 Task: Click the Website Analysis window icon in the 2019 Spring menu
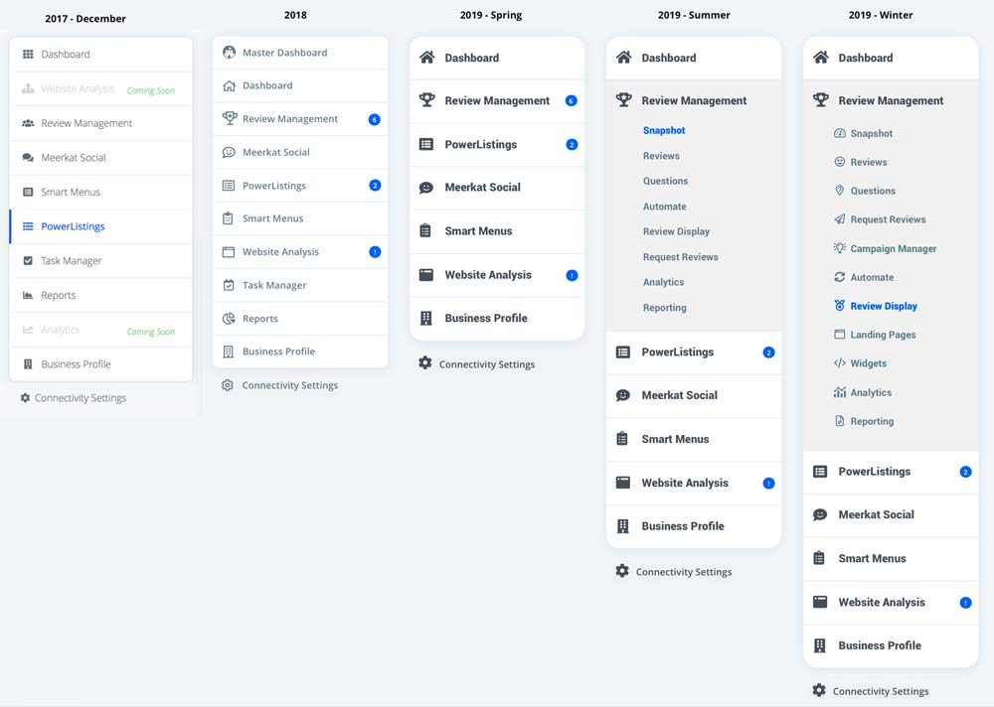tap(426, 275)
